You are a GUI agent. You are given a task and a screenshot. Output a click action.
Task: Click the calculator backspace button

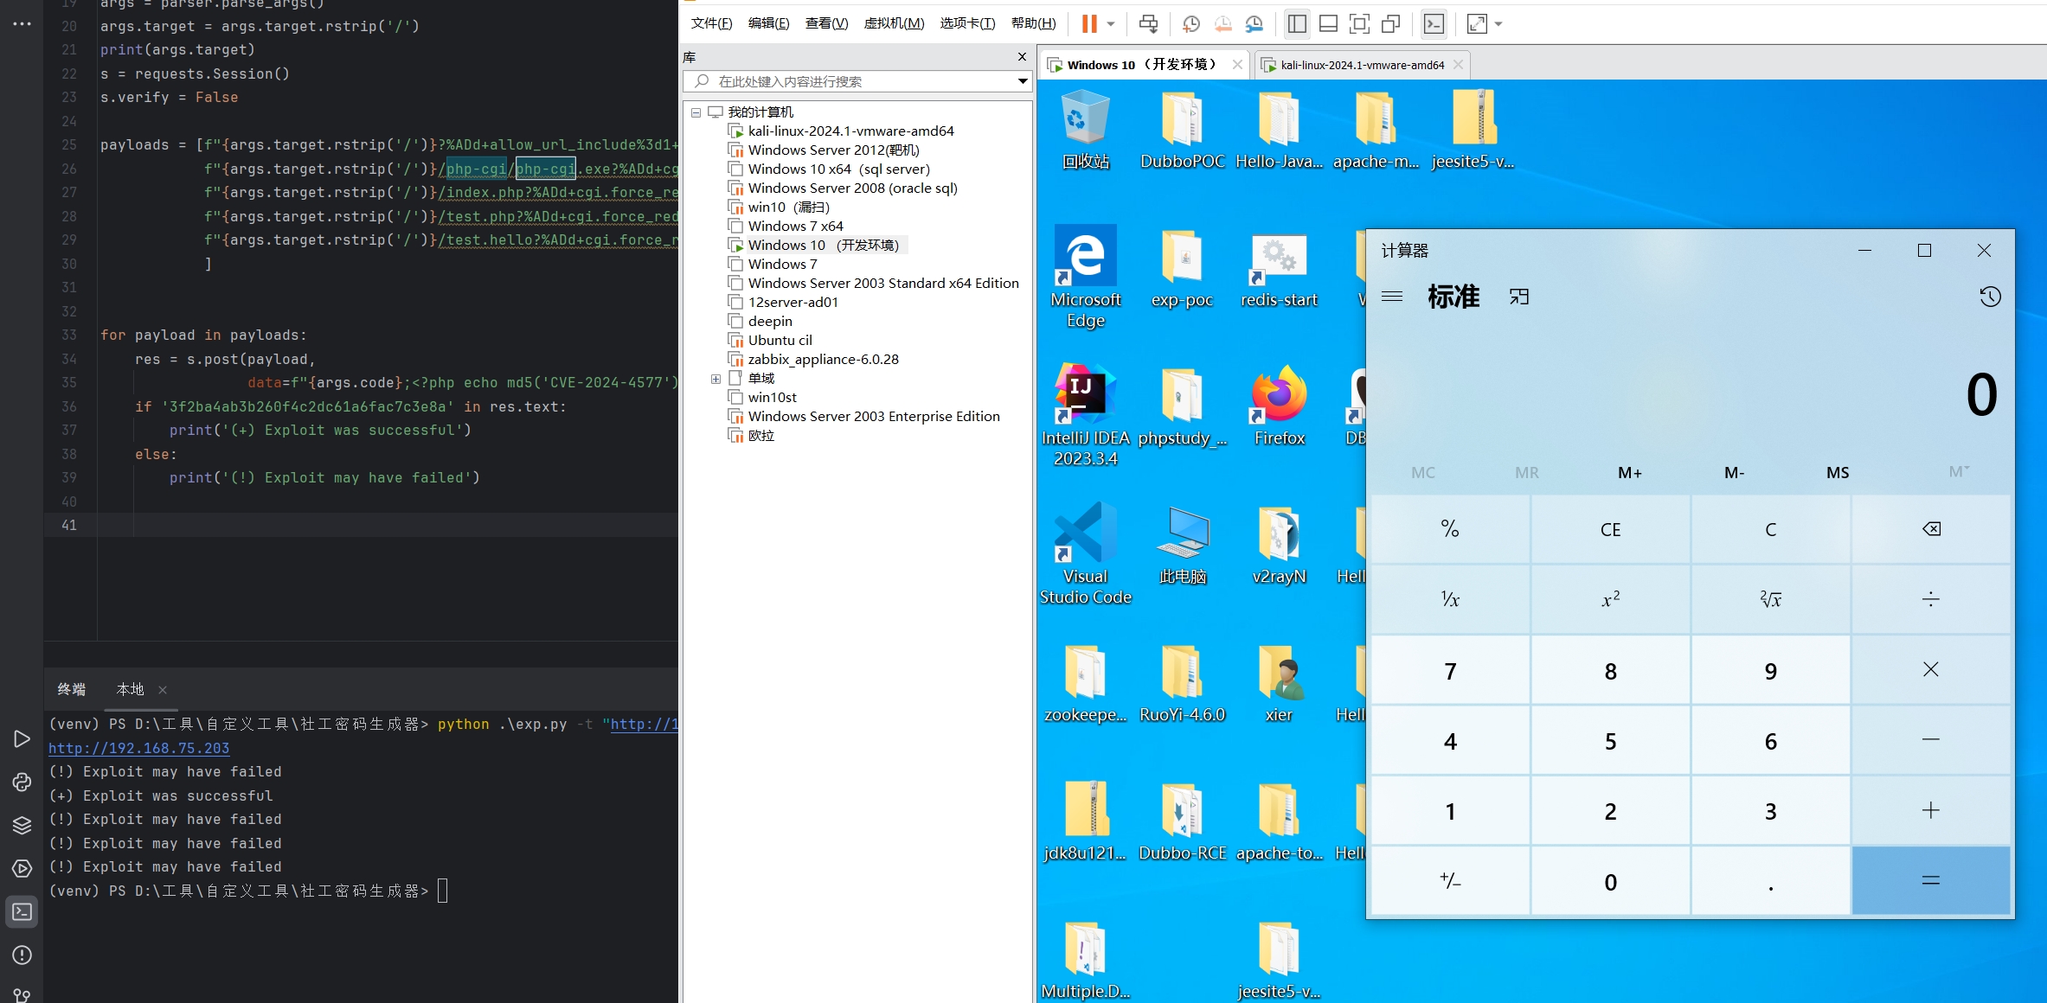[x=1931, y=529]
